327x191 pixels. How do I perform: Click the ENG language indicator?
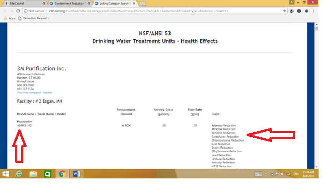(296, 174)
